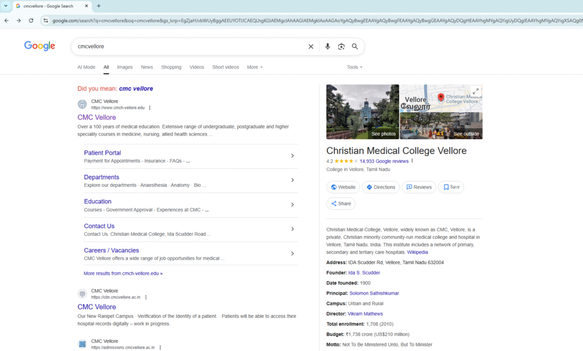Click the Website button in knowledge panel
The width and height of the screenshot is (583, 351).
pos(343,187)
